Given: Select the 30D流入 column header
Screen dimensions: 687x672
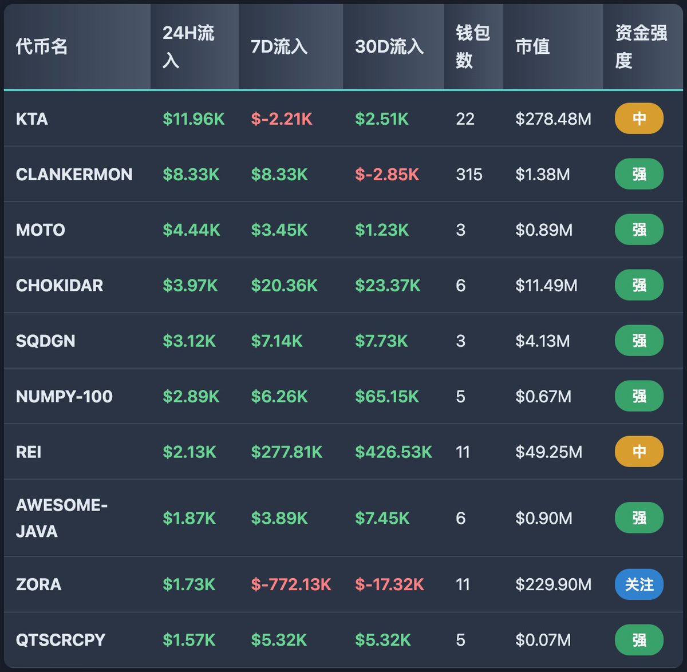Looking at the screenshot, I should click(389, 46).
